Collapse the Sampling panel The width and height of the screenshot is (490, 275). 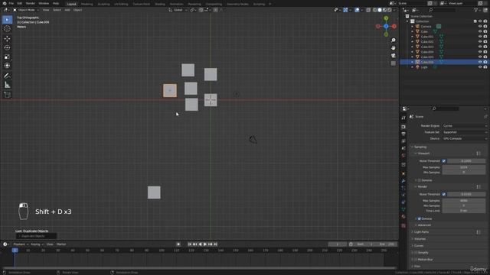pyautogui.click(x=420, y=147)
